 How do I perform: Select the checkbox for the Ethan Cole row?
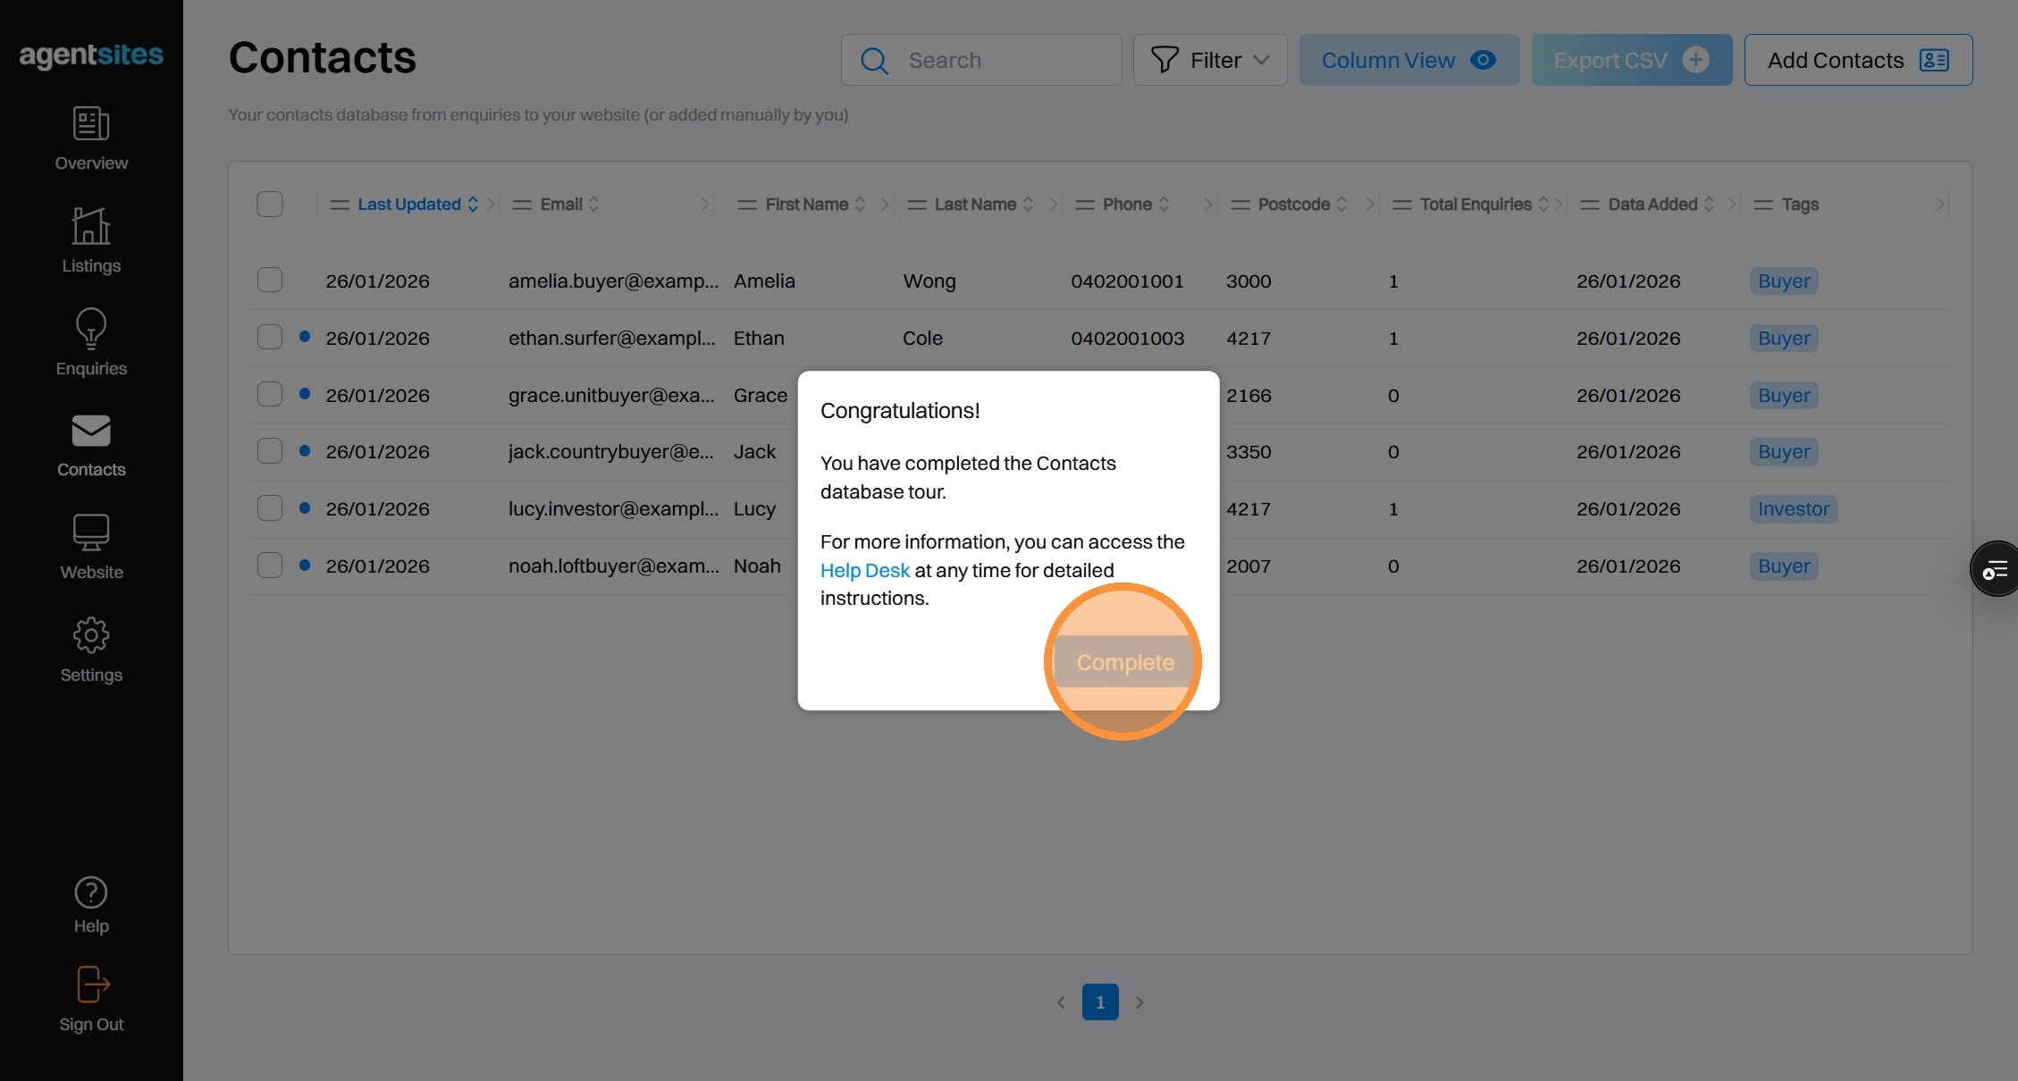click(270, 338)
